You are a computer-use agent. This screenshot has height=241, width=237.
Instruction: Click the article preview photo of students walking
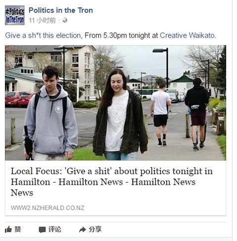(115, 103)
